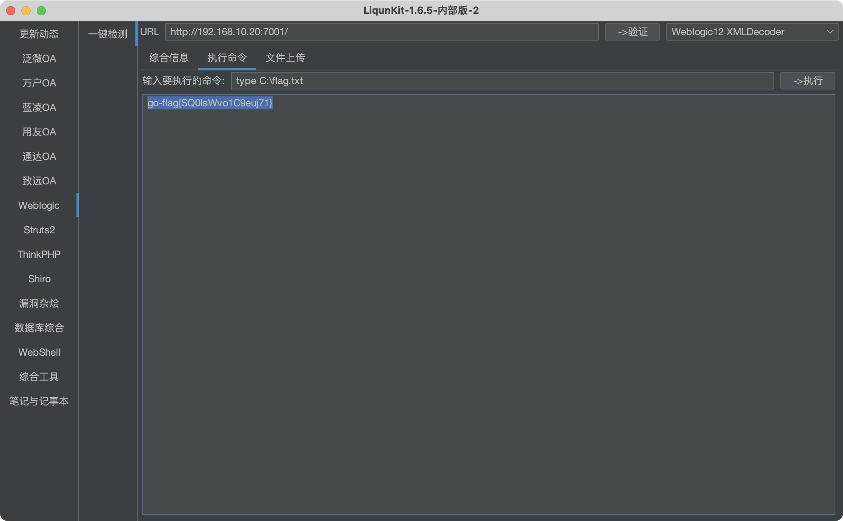
Task: Click the ->执行 button
Action: pyautogui.click(x=808, y=81)
